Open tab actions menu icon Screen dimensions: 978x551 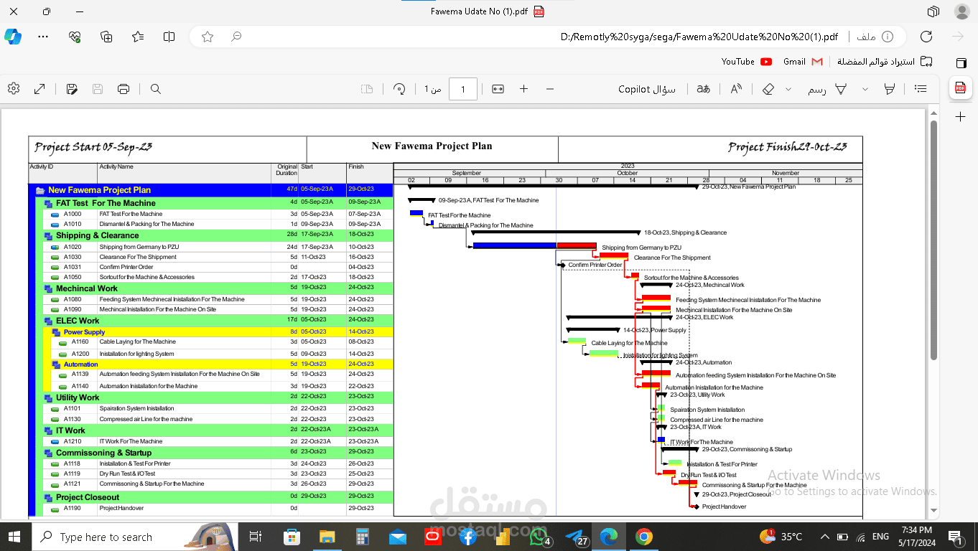pos(933,11)
